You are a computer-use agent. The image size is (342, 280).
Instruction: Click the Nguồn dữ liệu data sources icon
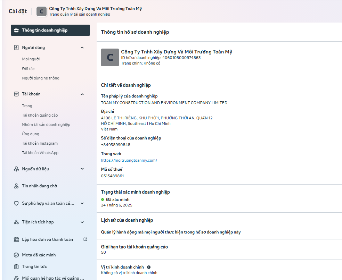[x=16, y=169]
